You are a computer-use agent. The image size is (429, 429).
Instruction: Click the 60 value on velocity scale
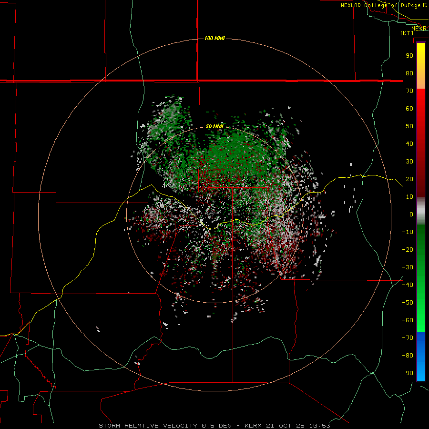(x=409, y=108)
